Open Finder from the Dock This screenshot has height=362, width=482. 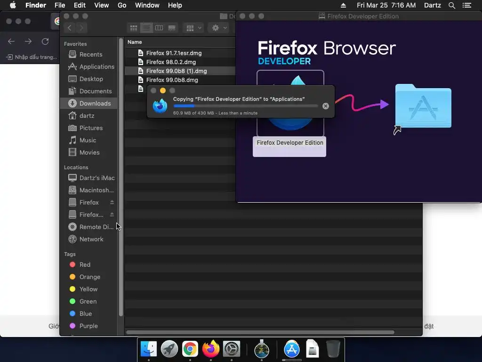[148, 349]
